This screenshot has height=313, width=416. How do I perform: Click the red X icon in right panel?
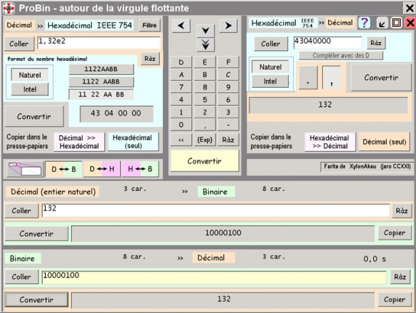410,23
